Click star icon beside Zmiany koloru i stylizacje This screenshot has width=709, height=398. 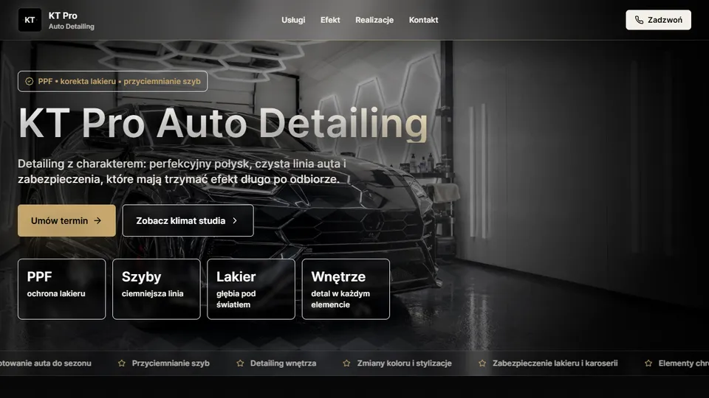click(x=347, y=363)
